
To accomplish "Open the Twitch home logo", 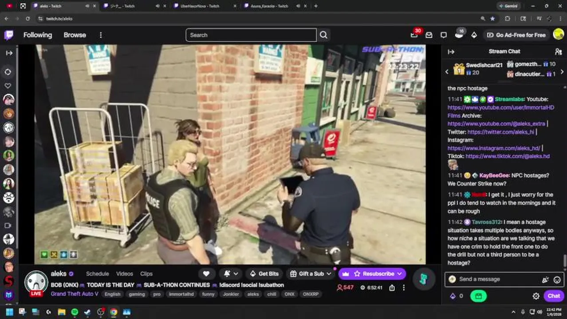I will point(8,35).
